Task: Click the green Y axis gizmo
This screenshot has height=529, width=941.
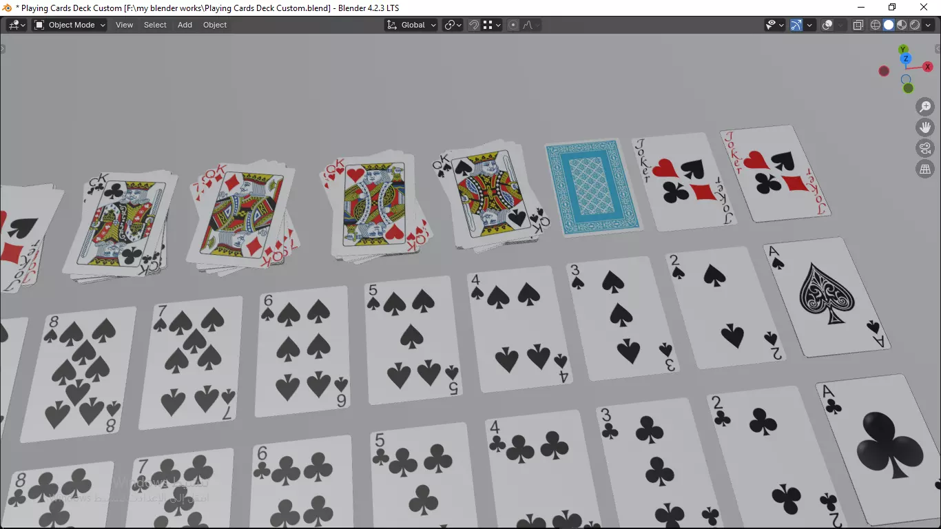Action: click(903, 50)
